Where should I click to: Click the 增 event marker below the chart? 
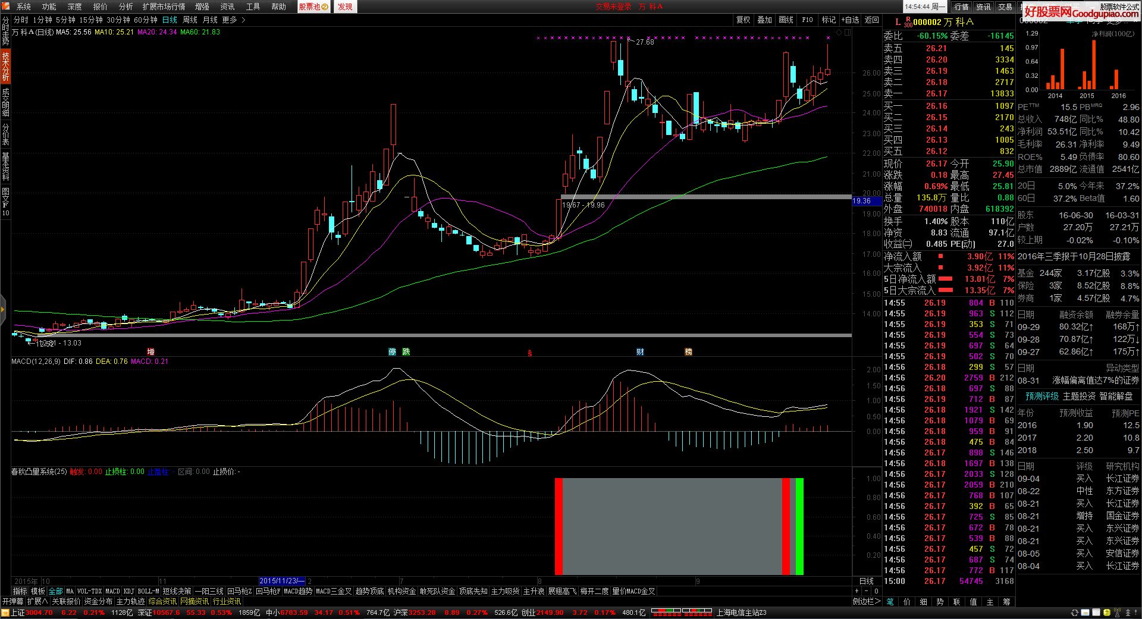click(x=150, y=352)
